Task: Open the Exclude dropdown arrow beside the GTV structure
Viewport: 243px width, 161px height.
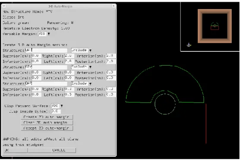Action: (x=90, y=67)
